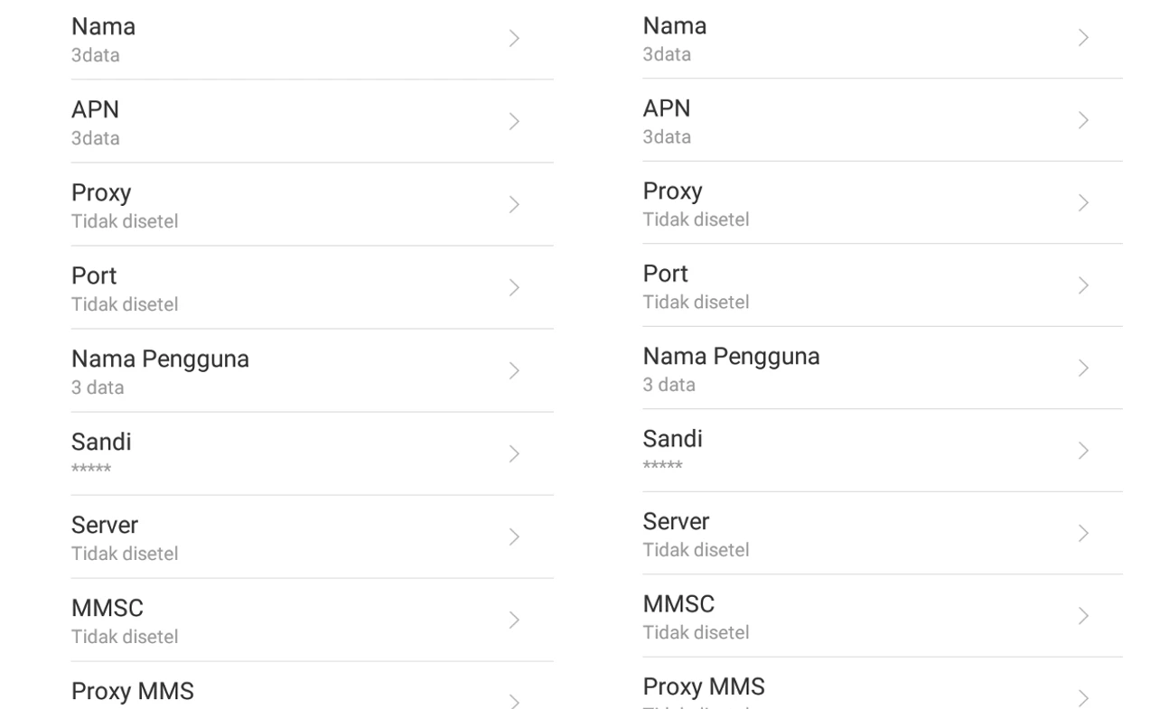Tap the chevron next to Sandi in right panel
This screenshot has width=1159, height=709.
click(1083, 451)
